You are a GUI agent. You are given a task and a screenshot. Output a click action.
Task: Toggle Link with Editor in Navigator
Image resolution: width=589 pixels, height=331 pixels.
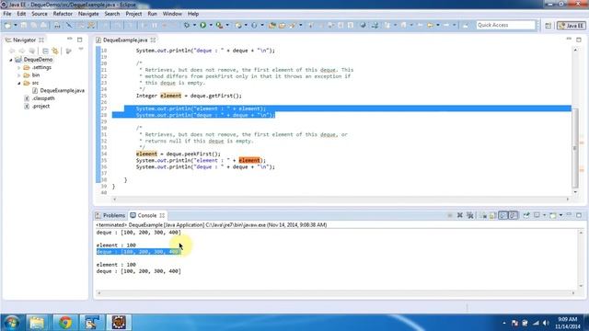click(55, 51)
